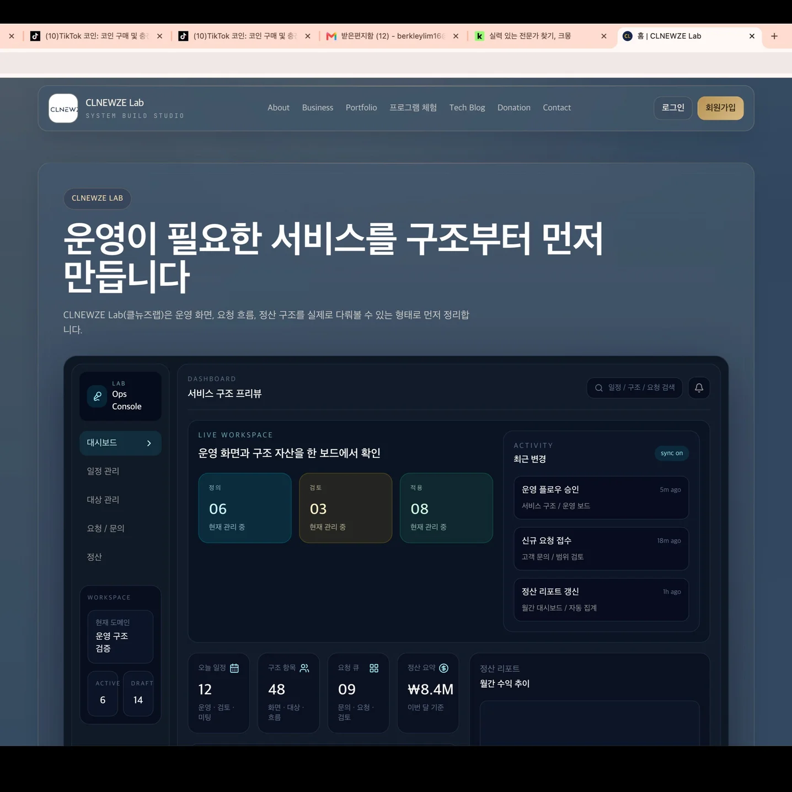The height and width of the screenshot is (792, 792).
Task: Click the calendar icon in 오늘 일정 card
Action: click(234, 668)
